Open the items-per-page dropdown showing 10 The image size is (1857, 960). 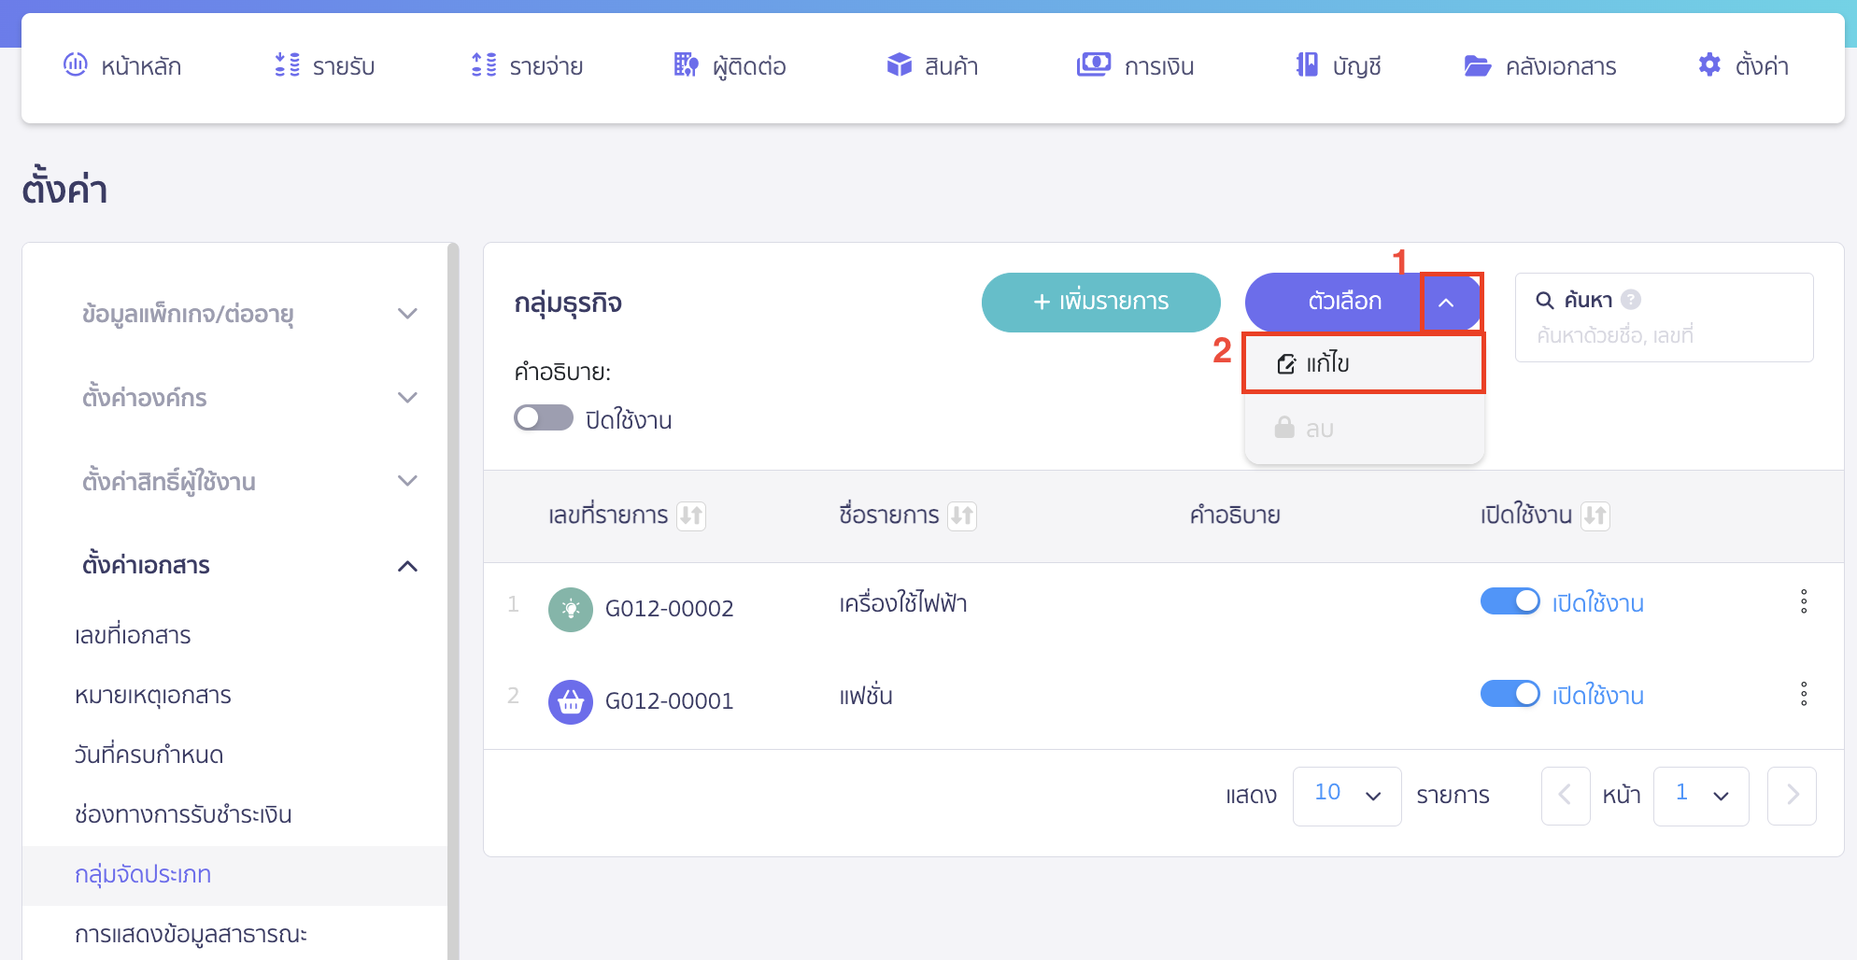tap(1347, 796)
